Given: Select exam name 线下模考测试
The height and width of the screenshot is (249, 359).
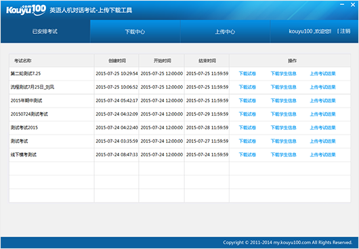Looking at the screenshot, I should click(x=23, y=154).
